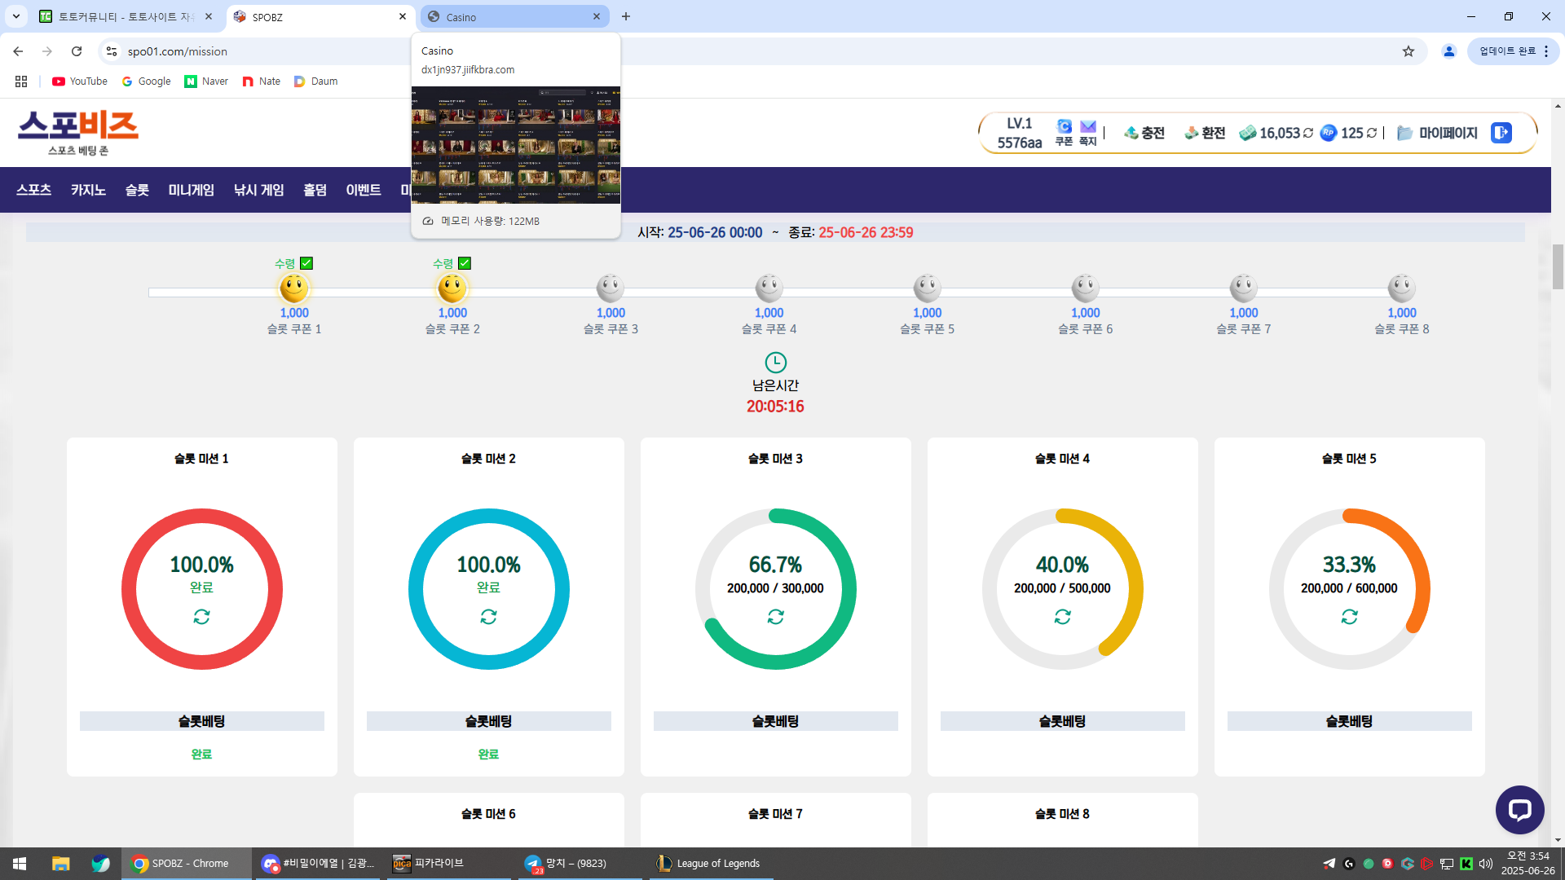Screen dimensions: 1565x880
Task: Bookmark this page with the star icon
Action: pos(1408,51)
